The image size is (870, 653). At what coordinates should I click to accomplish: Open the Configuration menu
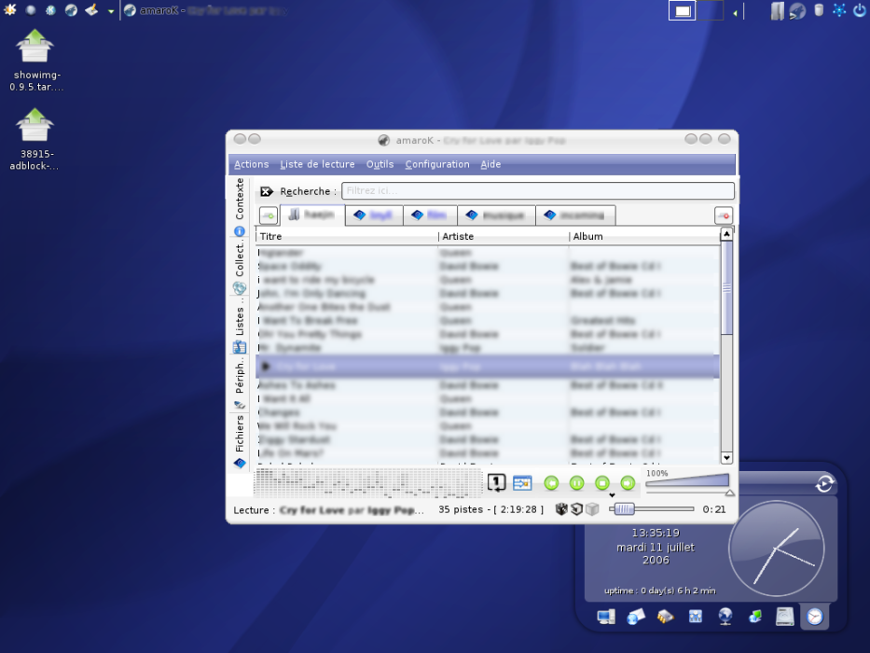pos(437,164)
